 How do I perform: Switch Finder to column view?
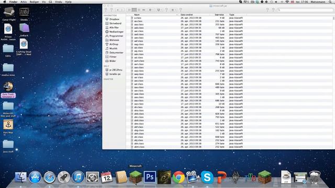139,10
